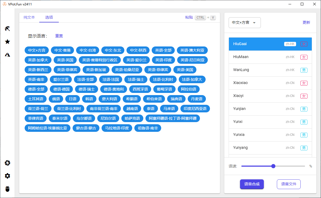Click the umbrella icon in the sidebar
Image resolution: width=321 pixels, height=198 pixels.
point(8,29)
